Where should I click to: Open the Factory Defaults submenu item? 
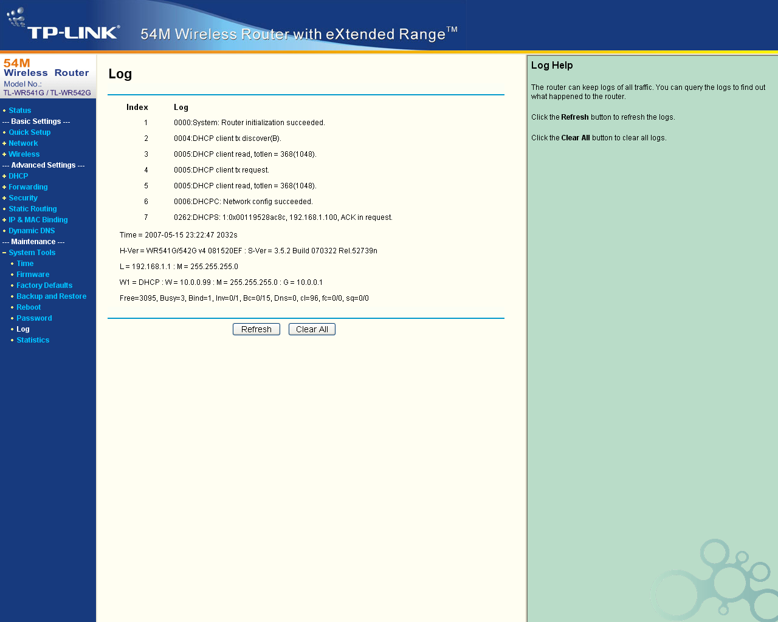(44, 285)
